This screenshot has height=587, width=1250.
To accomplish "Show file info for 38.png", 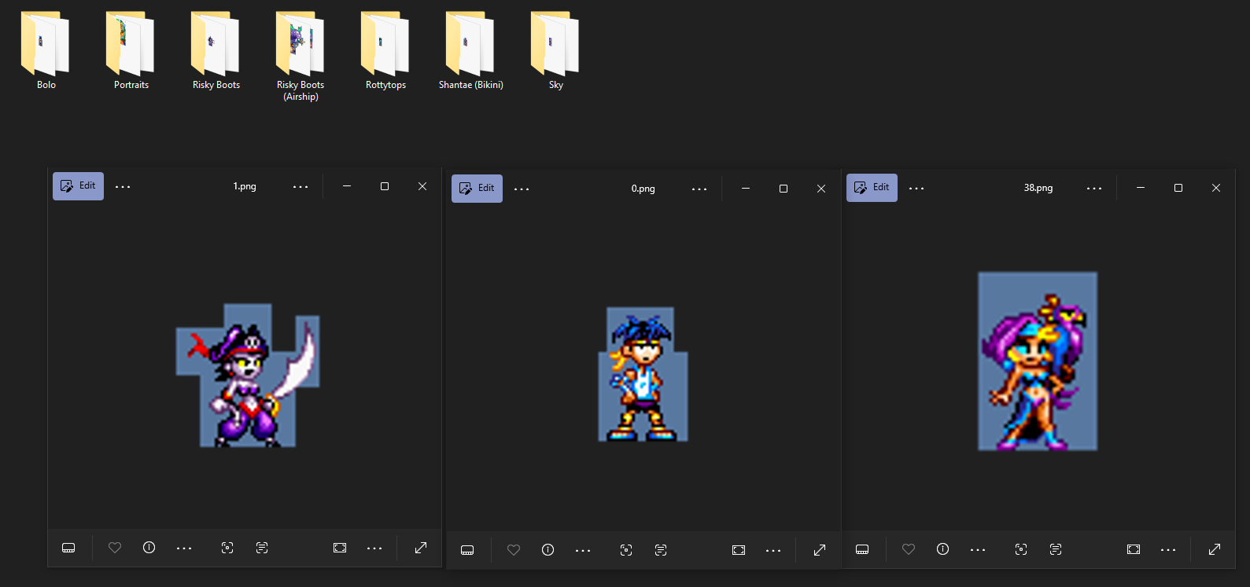I will point(943,549).
